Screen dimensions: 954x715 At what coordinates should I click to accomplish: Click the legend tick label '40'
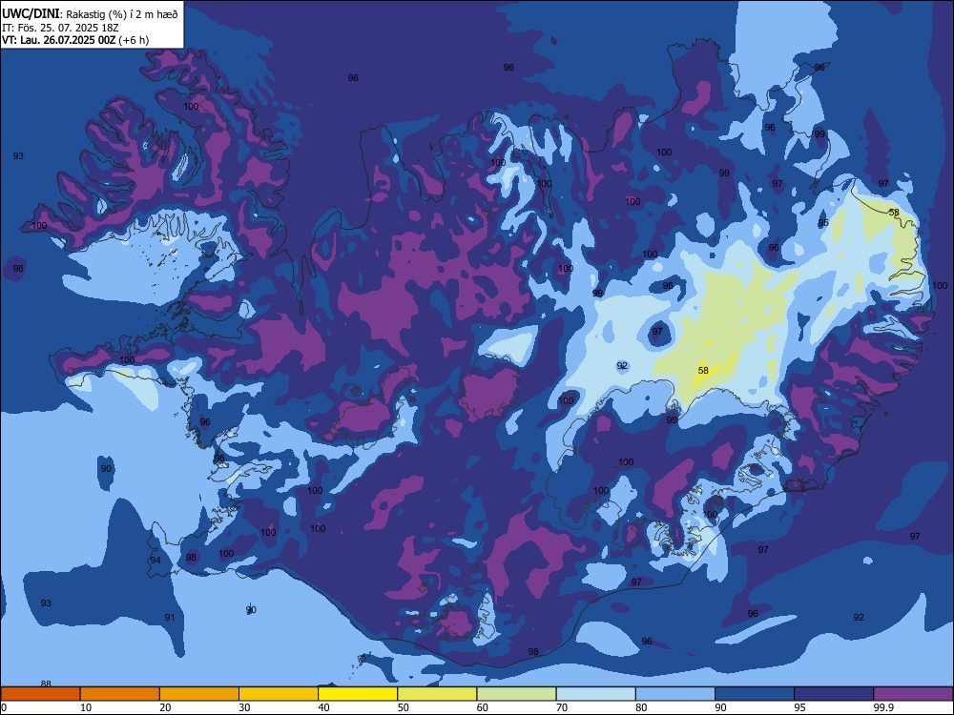323,707
